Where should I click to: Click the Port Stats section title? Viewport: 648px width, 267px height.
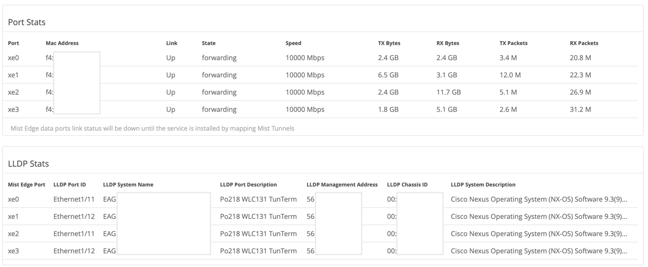pos(27,22)
